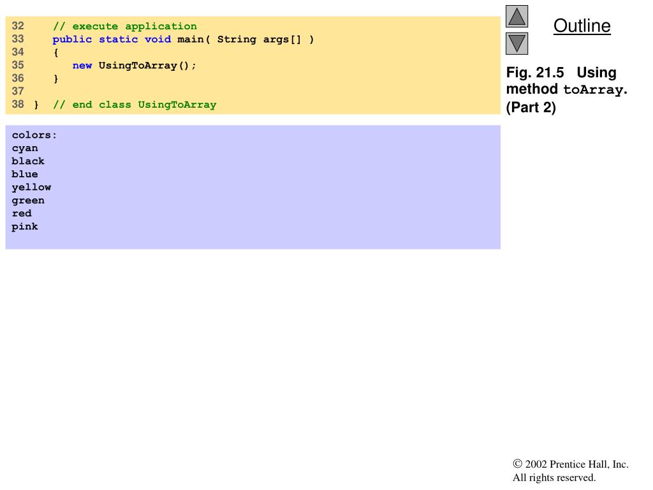Select the "blue" output line
The image size is (653, 490).
click(x=25, y=174)
